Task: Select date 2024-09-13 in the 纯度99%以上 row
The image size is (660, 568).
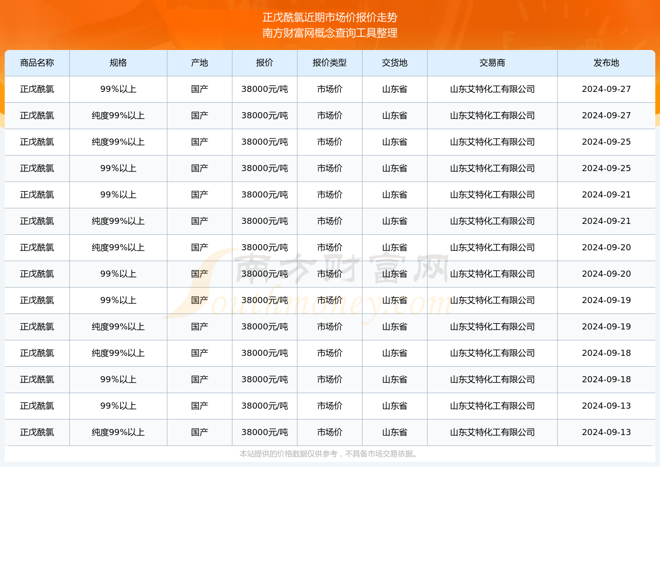Action: point(607,432)
